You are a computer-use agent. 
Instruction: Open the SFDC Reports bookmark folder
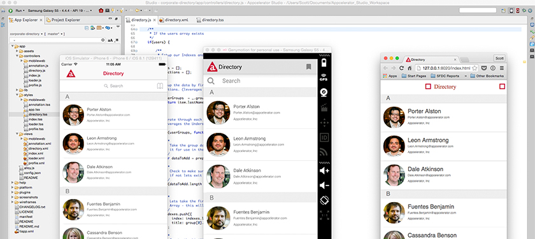[x=445, y=76]
